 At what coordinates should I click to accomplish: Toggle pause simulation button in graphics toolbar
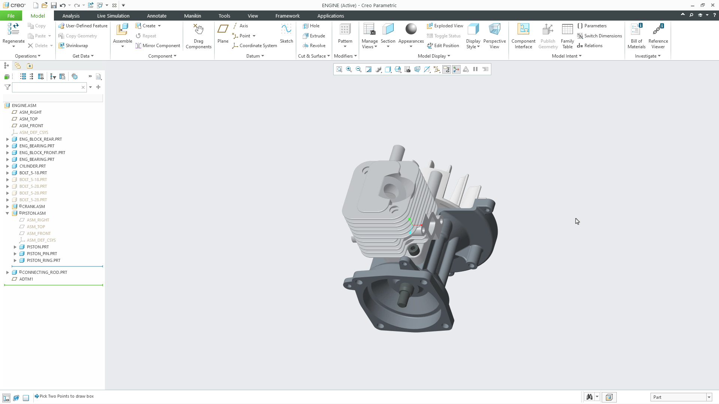coord(476,69)
